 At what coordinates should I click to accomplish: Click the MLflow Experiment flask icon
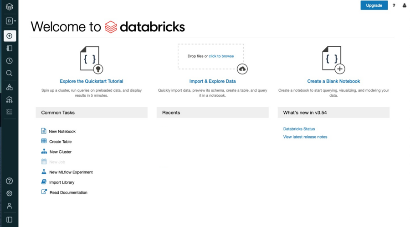tap(44, 172)
